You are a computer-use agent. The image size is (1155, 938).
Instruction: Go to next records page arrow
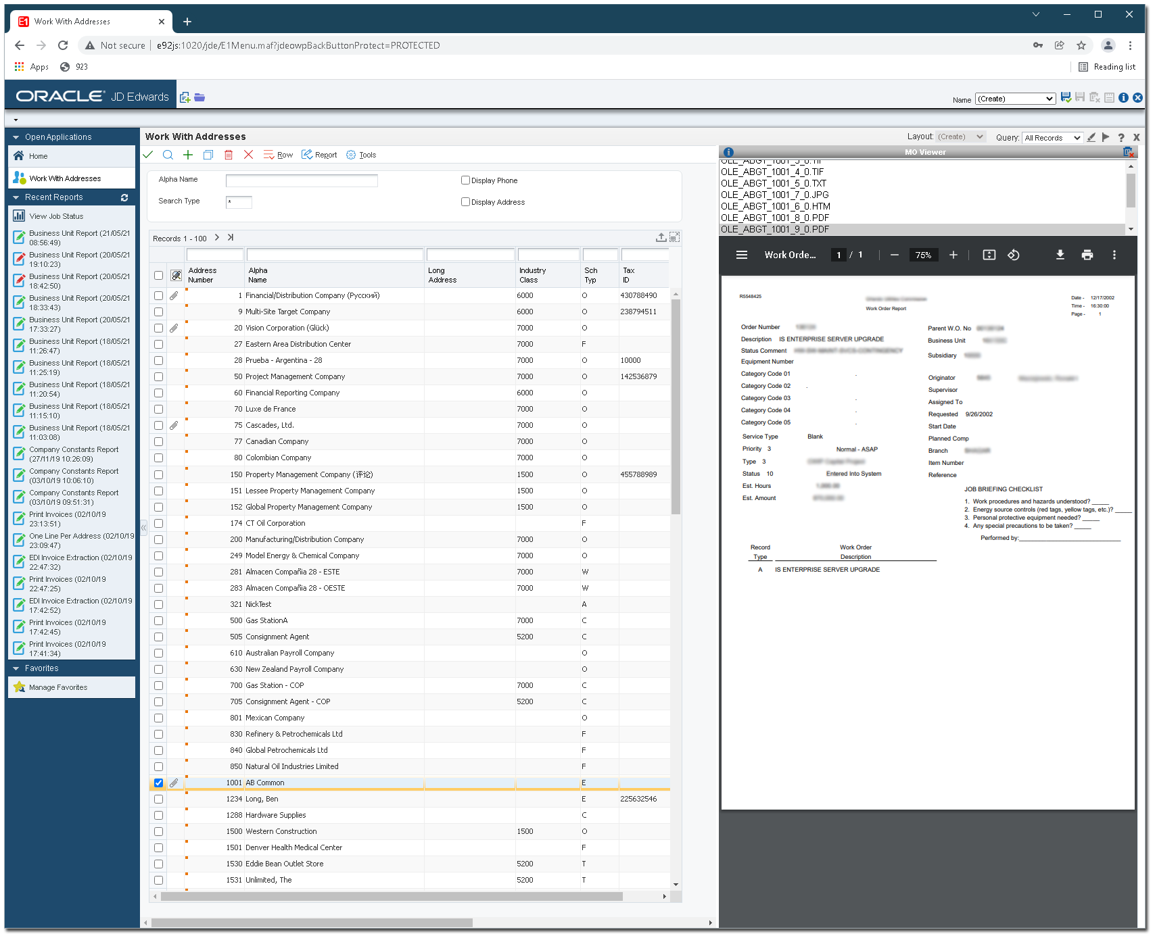coord(217,237)
